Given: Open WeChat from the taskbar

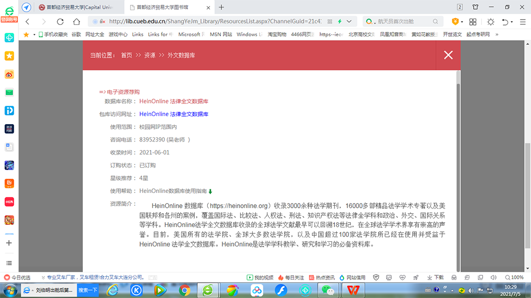Looking at the screenshot, I should [x=328, y=290].
